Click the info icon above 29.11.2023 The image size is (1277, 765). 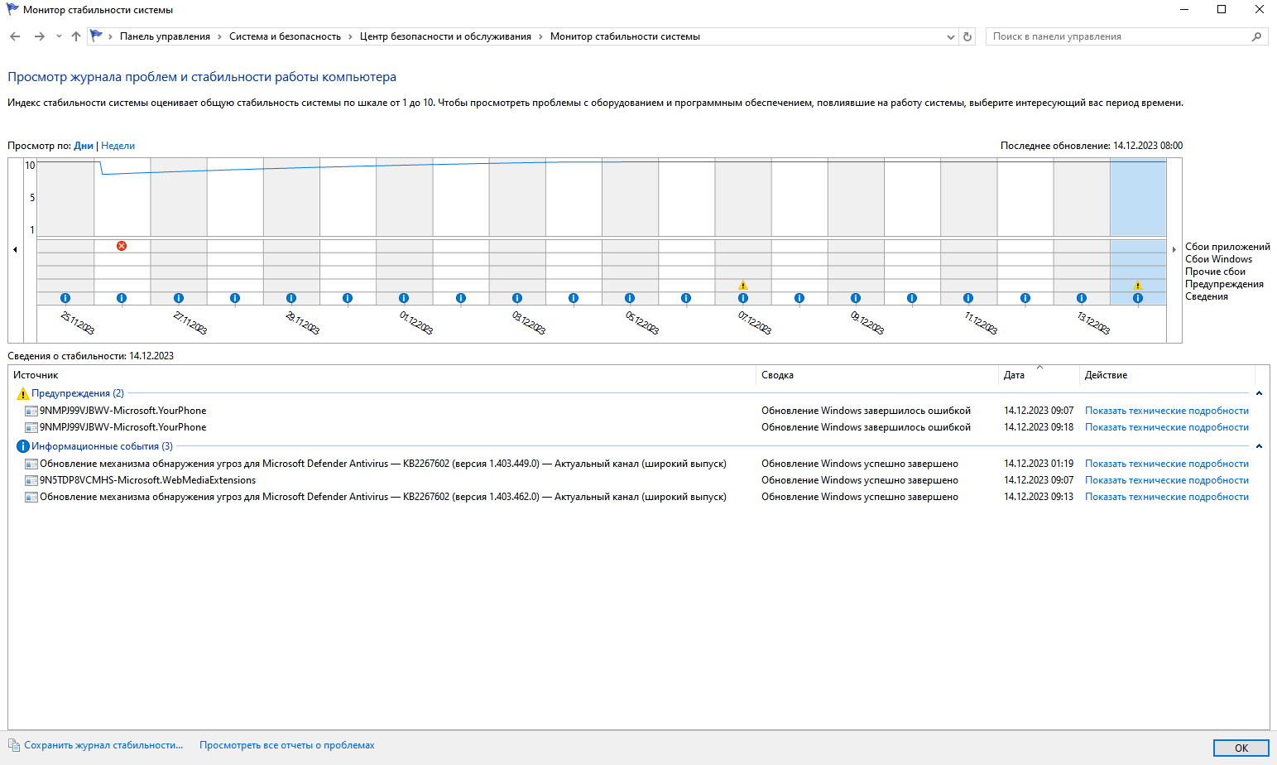[x=291, y=298]
